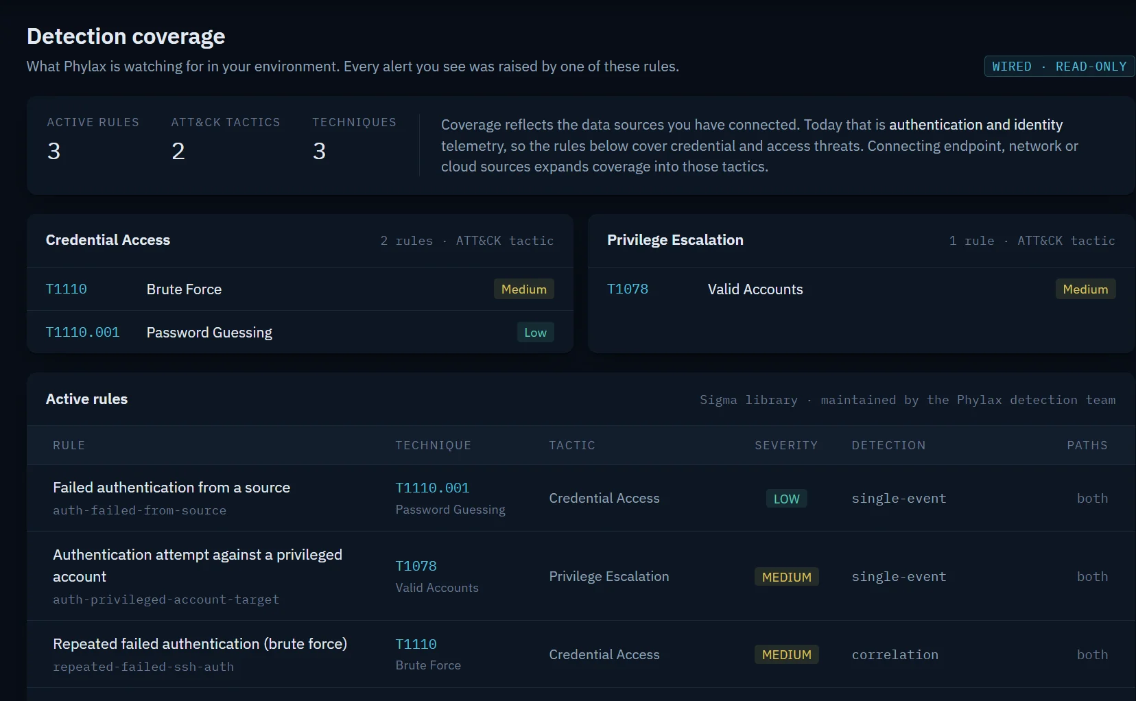Click the 'correlation' detection type cell

click(x=895, y=655)
